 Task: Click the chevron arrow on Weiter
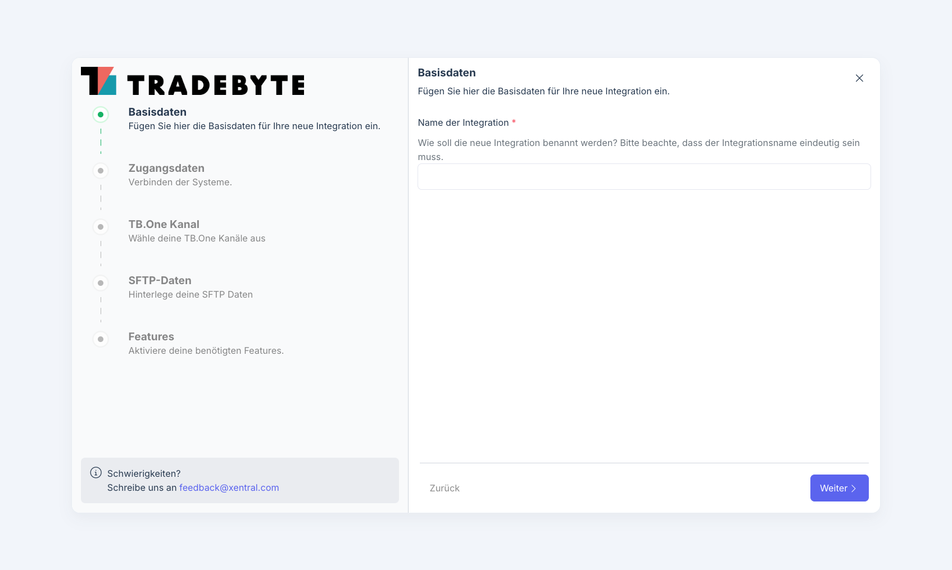point(854,489)
